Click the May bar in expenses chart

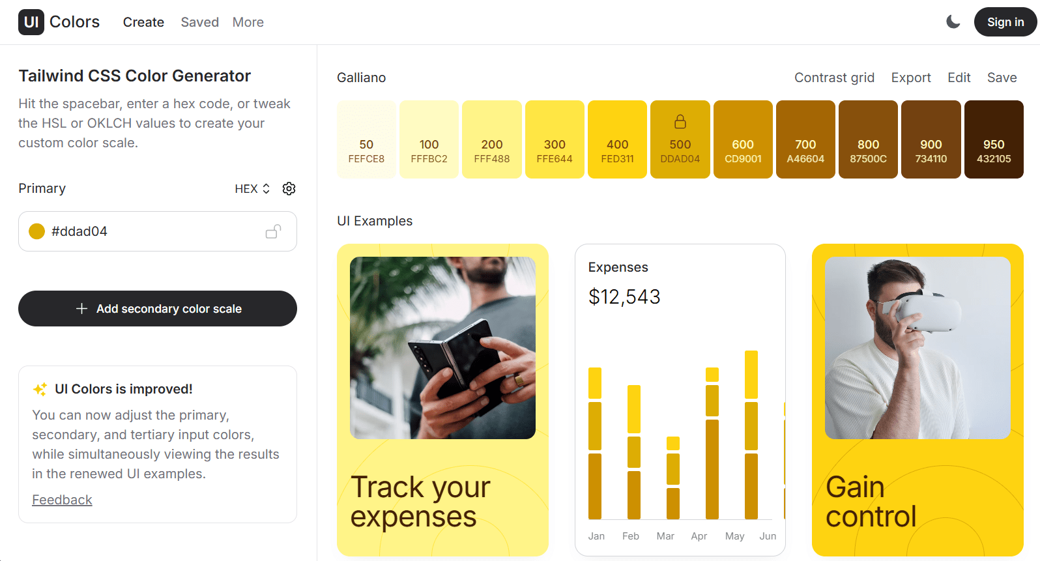[751, 435]
